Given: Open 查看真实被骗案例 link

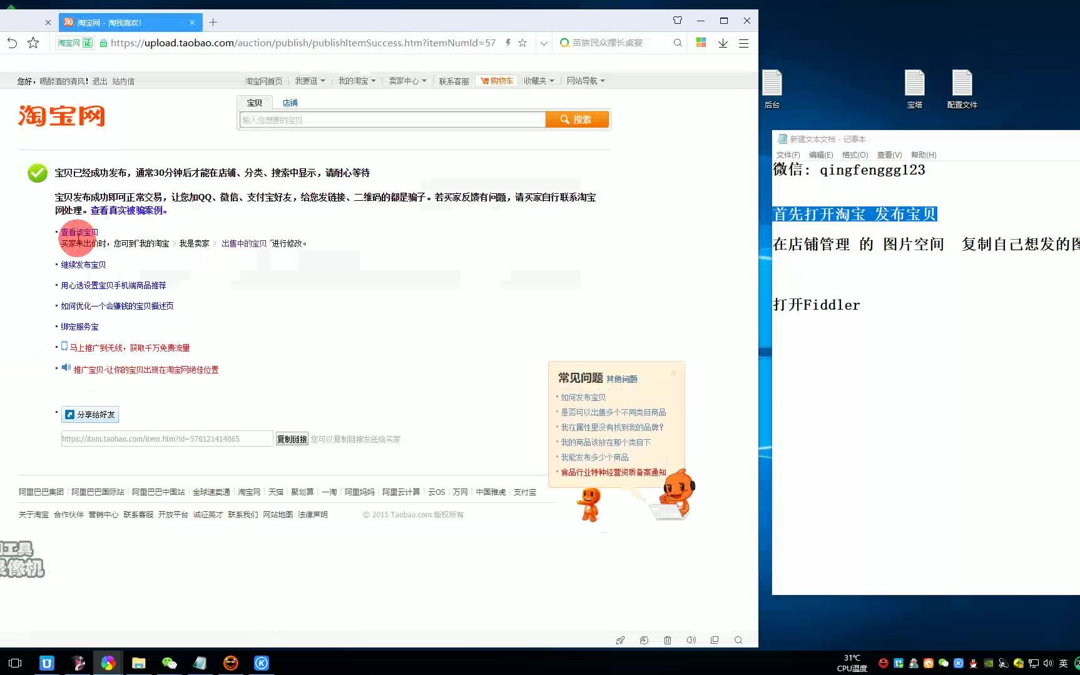Looking at the screenshot, I should (x=129, y=210).
